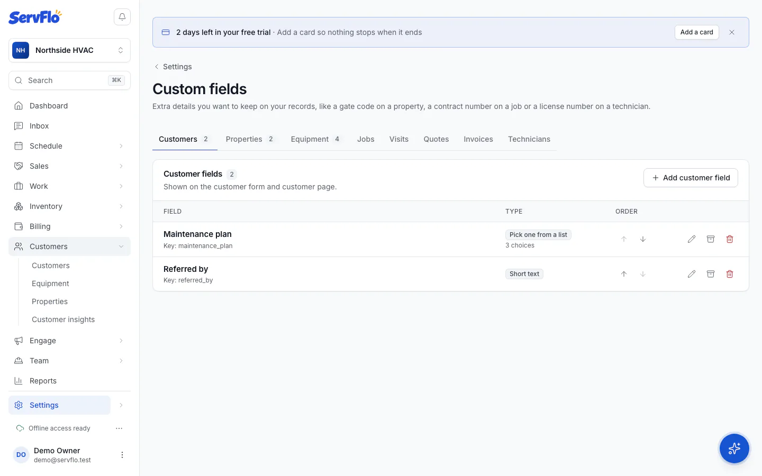Switch to the Jobs tab

pyautogui.click(x=366, y=139)
